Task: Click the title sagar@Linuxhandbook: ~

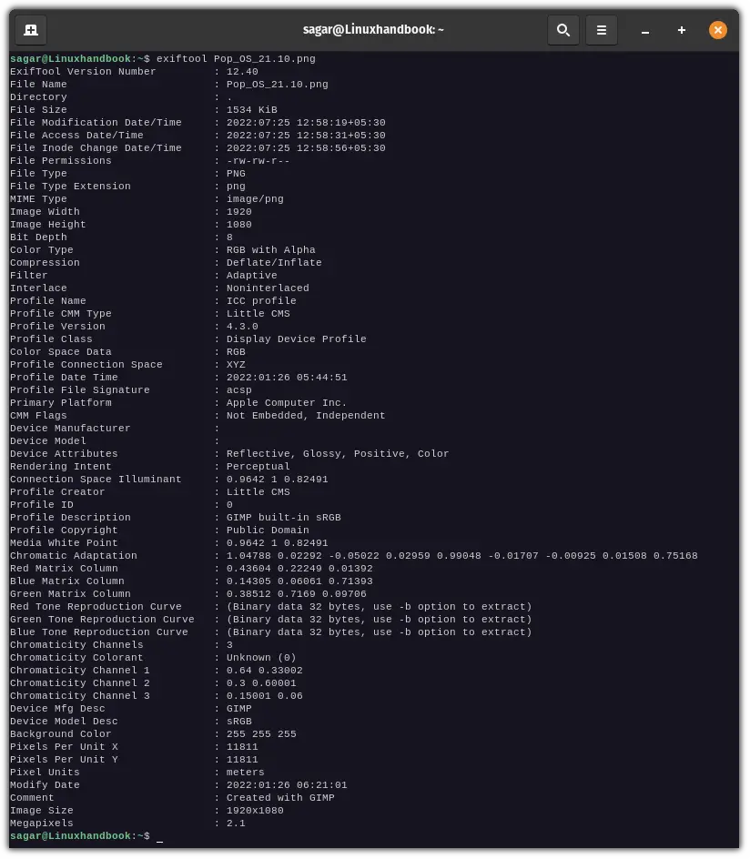Action: coord(373,29)
